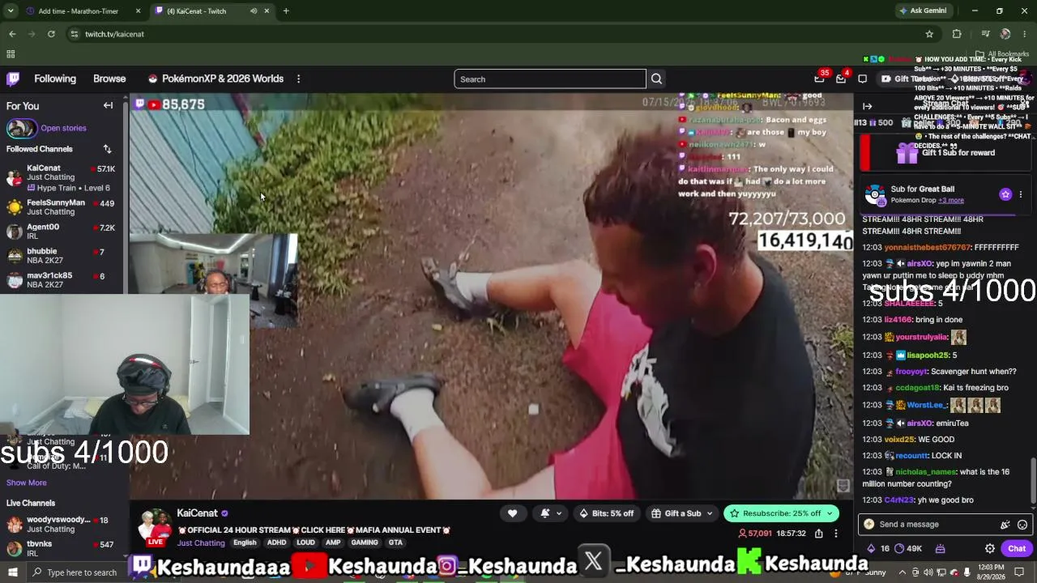
Task: Sort the Followed Channels list
Action: pyautogui.click(x=107, y=149)
